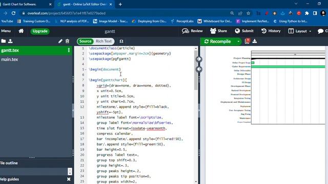Click the editor vertical scrollbar thumb

click(x=196, y=70)
